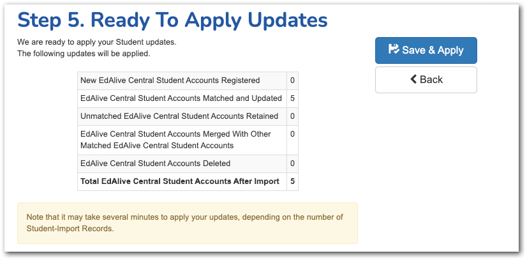Click the count value for Accounts Deleted

point(292,164)
